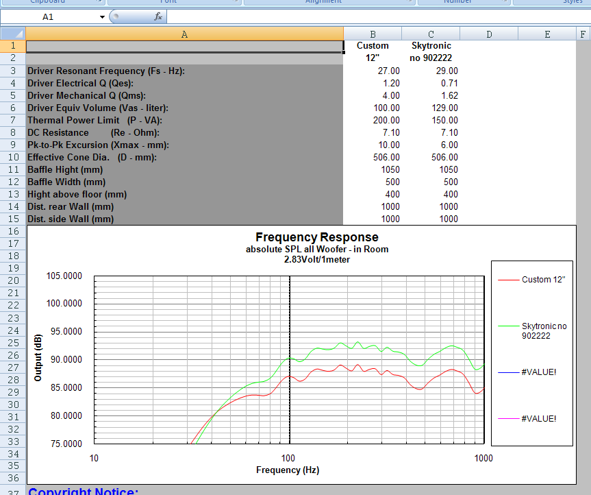Image resolution: width=591 pixels, height=495 pixels.
Task: Click the formula bar input area
Action: tap(379, 17)
